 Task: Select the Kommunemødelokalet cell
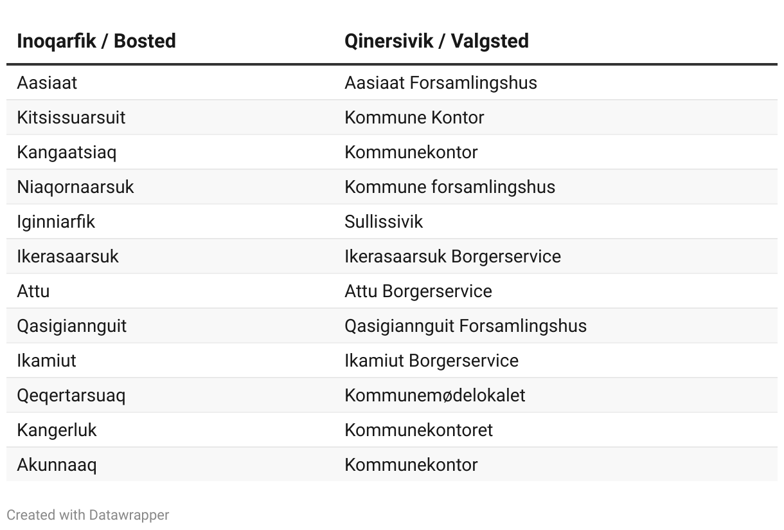[435, 396]
